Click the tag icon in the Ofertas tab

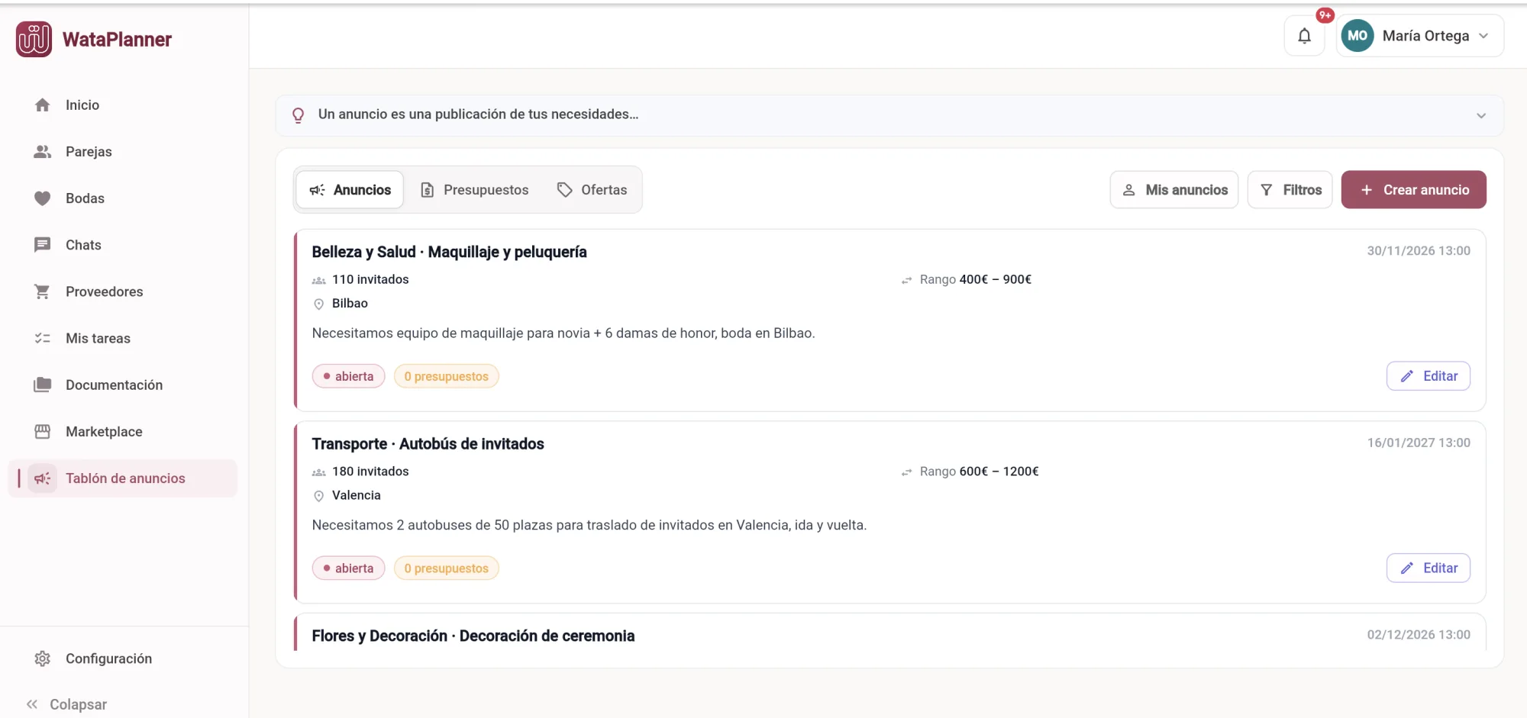565,190
